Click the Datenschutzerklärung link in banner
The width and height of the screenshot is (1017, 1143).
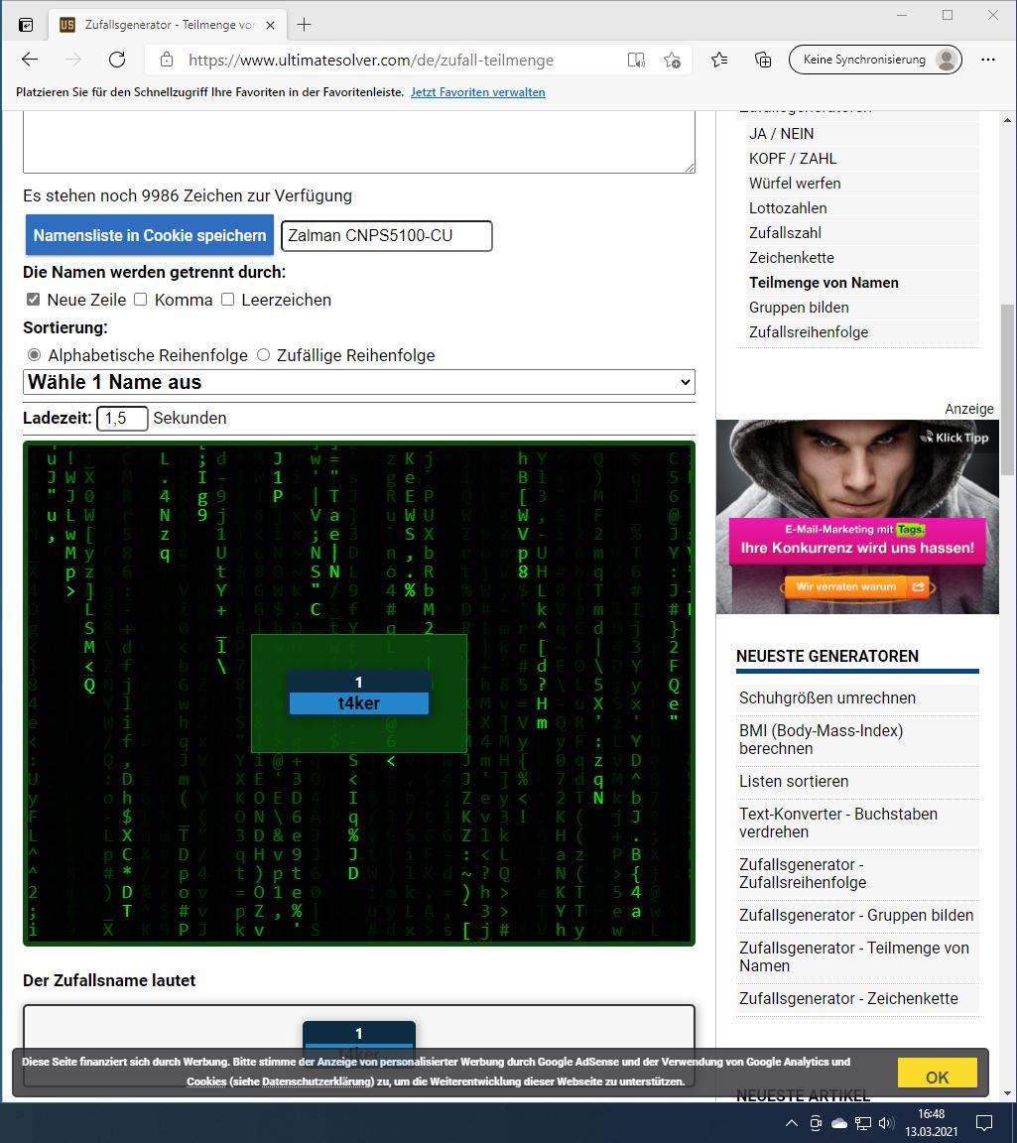[318, 1081]
